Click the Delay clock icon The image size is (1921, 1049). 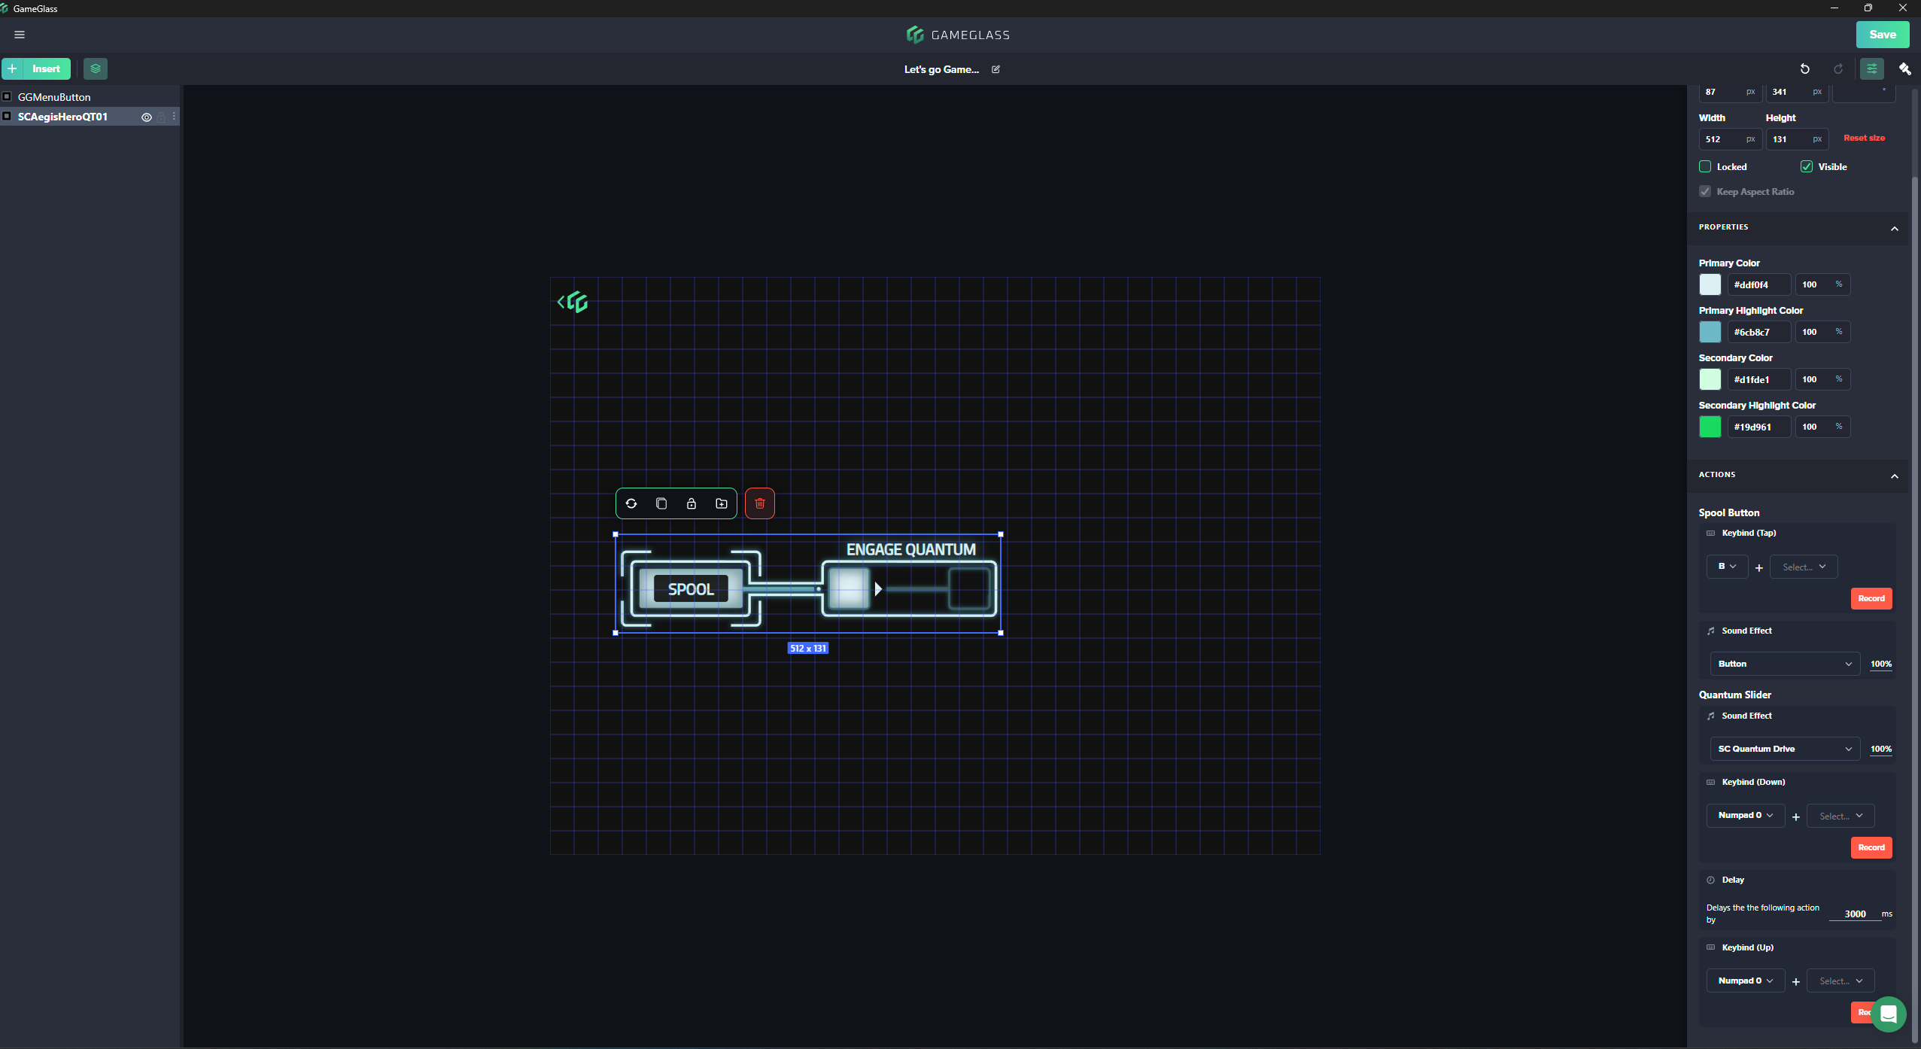pyautogui.click(x=1710, y=880)
